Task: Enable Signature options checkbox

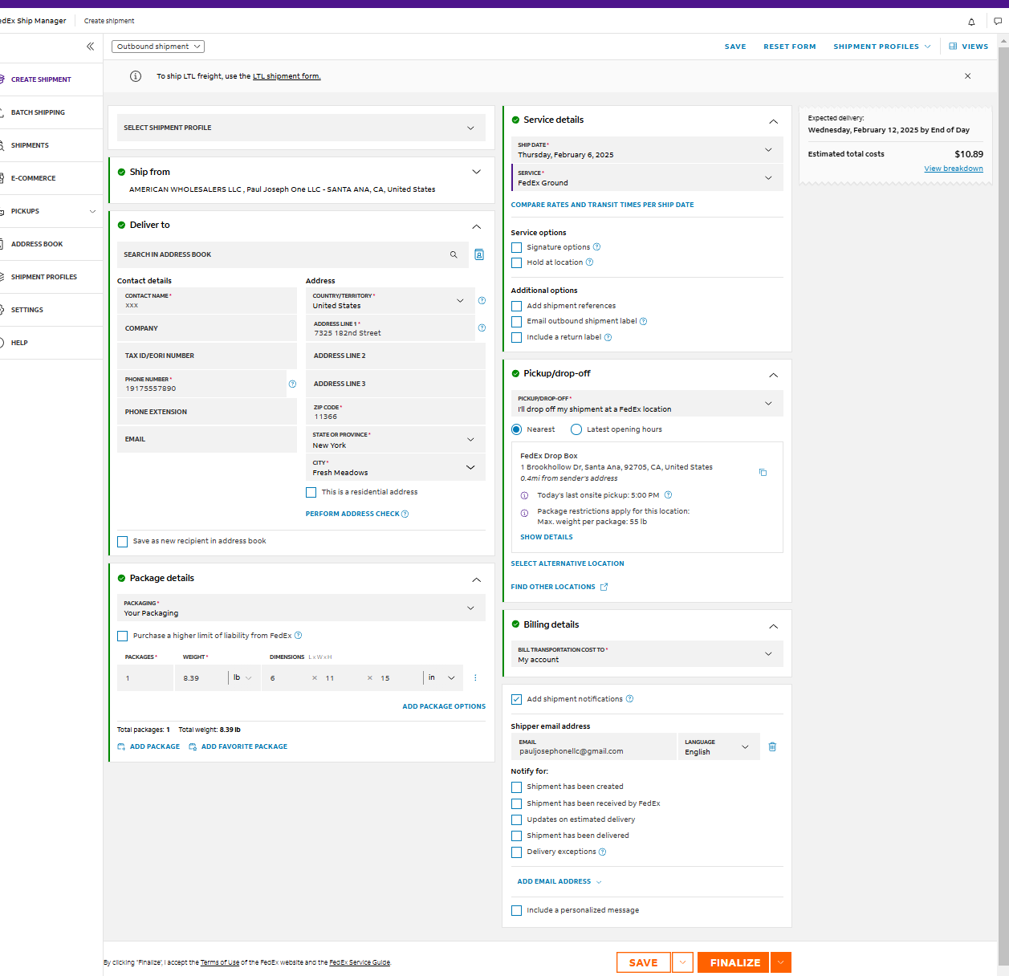Action: coord(517,247)
